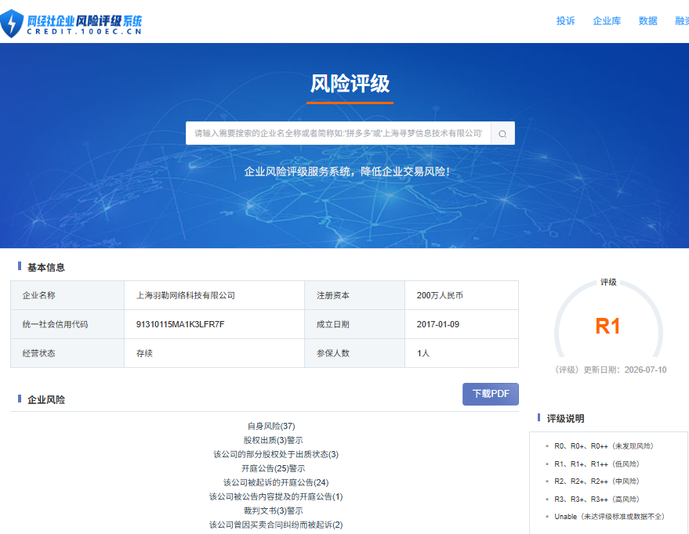Click 该公司的部分股权处于出质状态(3) entry
The image size is (689, 534).
(x=276, y=454)
